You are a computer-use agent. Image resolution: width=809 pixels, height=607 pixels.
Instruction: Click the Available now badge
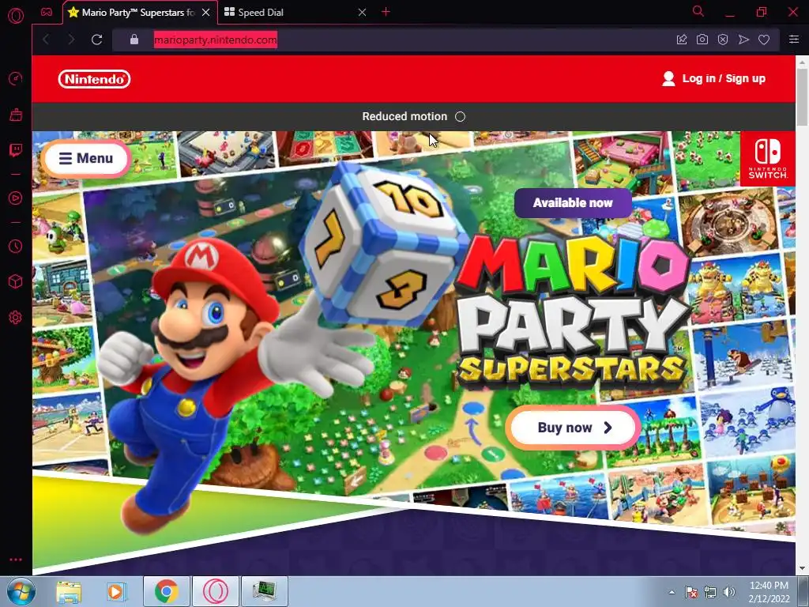[x=573, y=203]
